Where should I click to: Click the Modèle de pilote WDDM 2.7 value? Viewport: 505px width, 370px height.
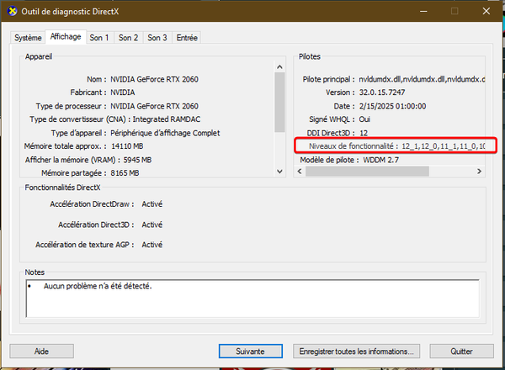coord(381,160)
